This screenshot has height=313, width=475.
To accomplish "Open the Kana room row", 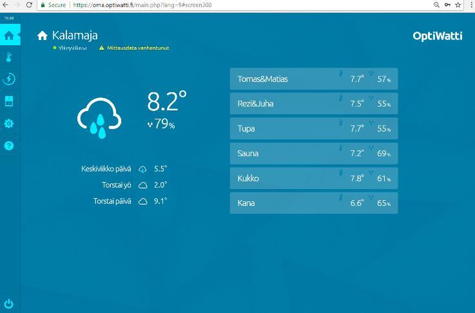I will [x=314, y=203].
